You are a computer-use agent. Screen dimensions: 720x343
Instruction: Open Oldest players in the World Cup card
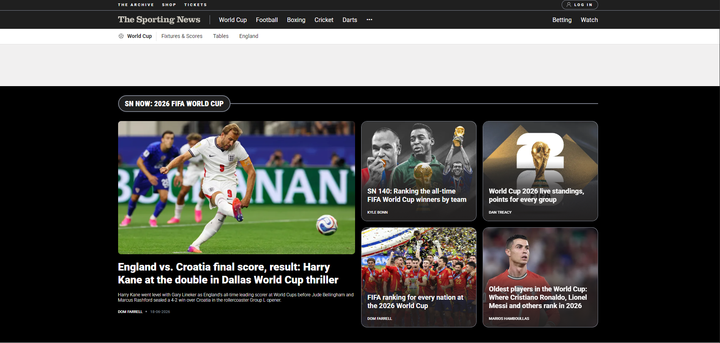(x=540, y=277)
